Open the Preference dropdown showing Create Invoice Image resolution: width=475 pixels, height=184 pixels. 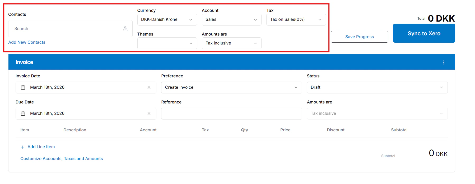point(231,87)
